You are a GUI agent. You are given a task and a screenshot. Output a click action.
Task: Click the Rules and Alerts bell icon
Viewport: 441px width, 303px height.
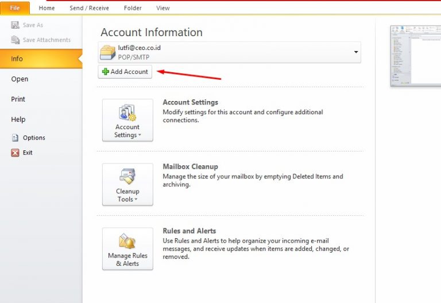(127, 241)
